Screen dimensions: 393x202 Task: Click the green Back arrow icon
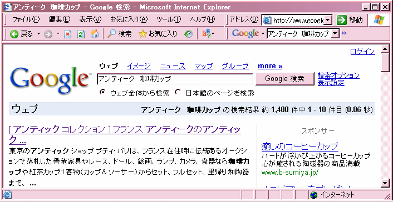(14, 34)
